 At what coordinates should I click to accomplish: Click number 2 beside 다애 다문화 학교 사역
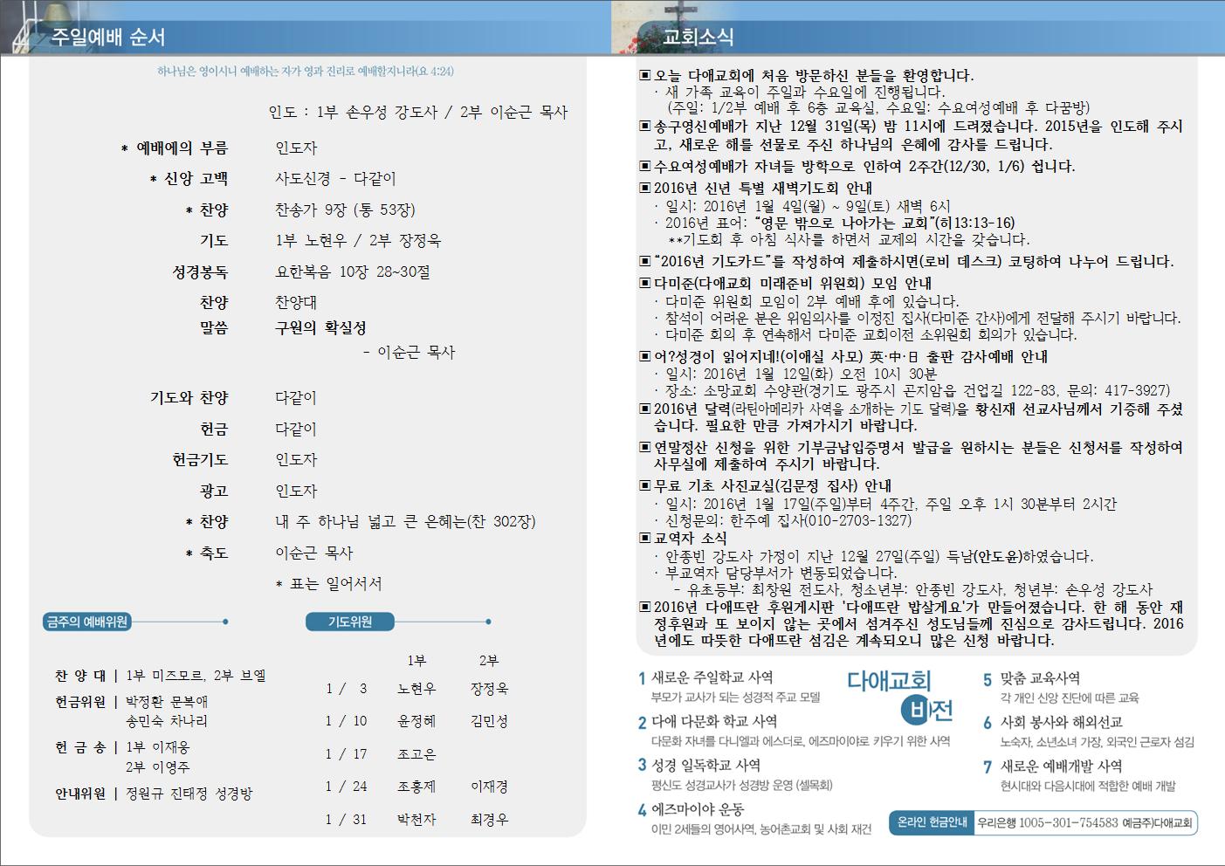(642, 723)
